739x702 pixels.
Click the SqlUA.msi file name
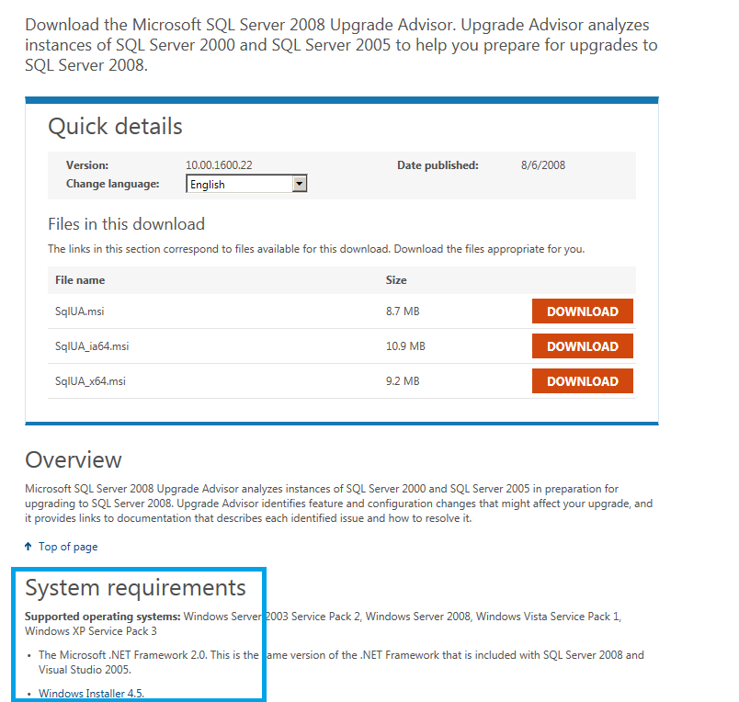(79, 311)
